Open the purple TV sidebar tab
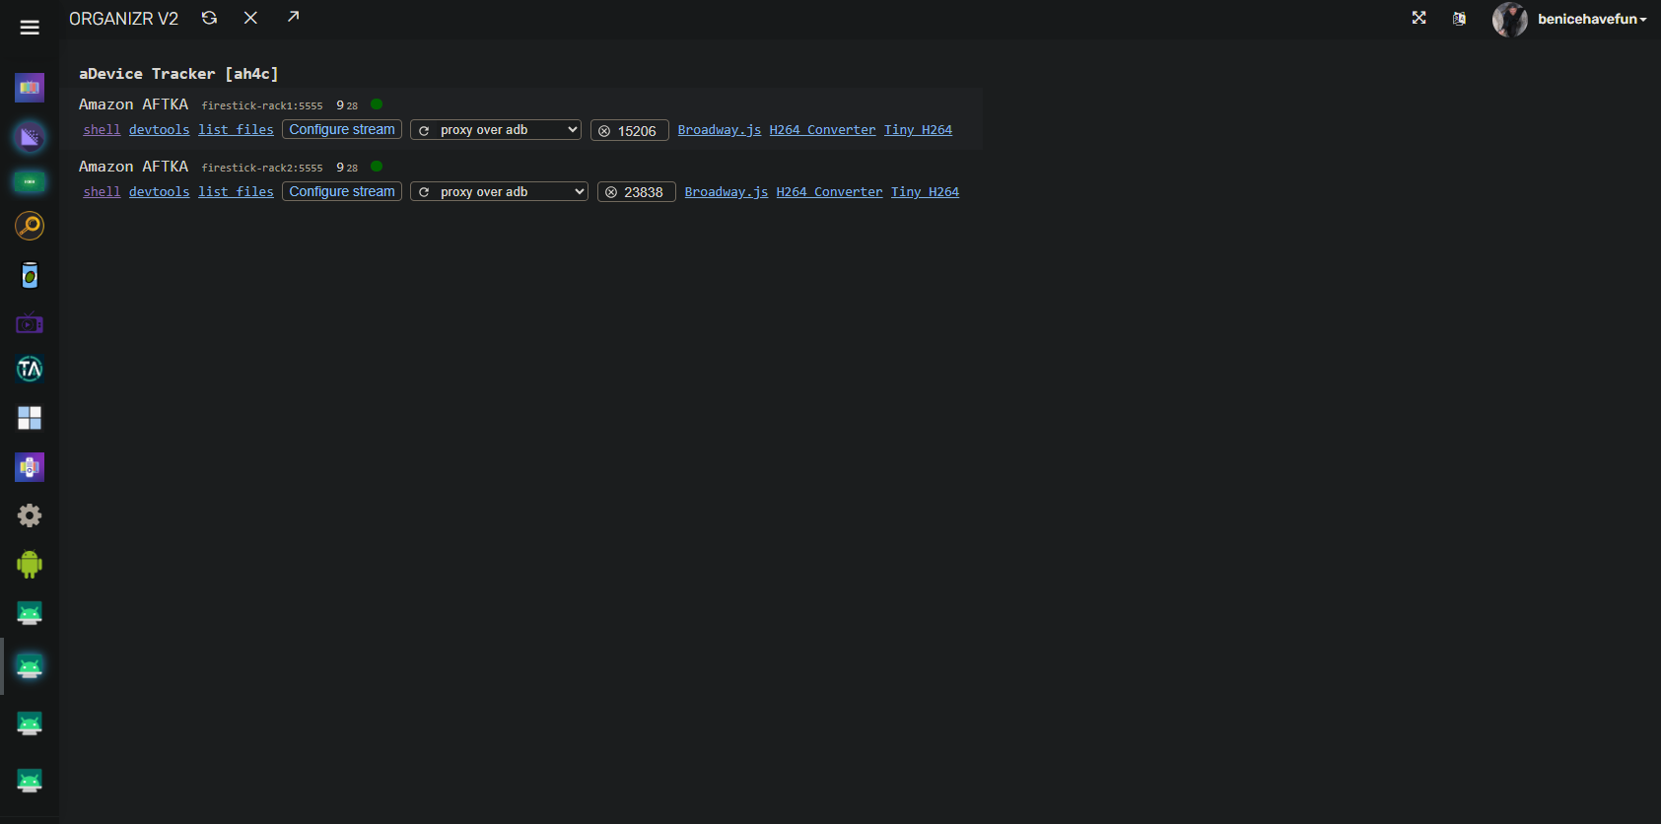The height and width of the screenshot is (824, 1661). tap(30, 323)
